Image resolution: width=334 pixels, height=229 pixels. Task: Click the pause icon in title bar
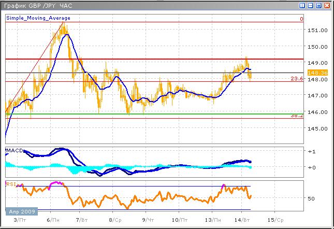click(x=302, y=5)
